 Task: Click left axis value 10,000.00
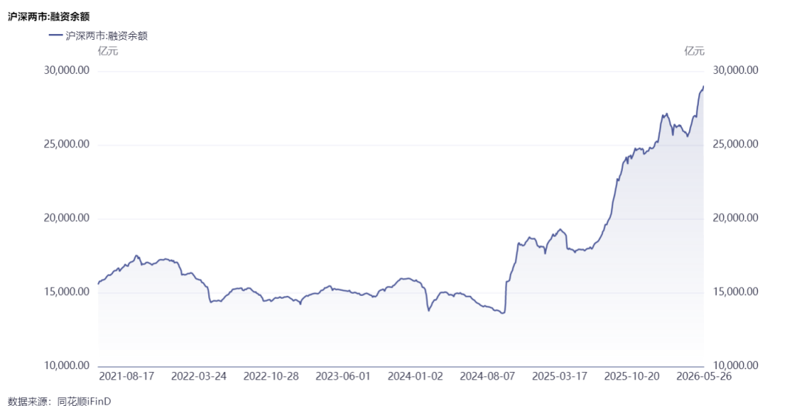pos(66,365)
